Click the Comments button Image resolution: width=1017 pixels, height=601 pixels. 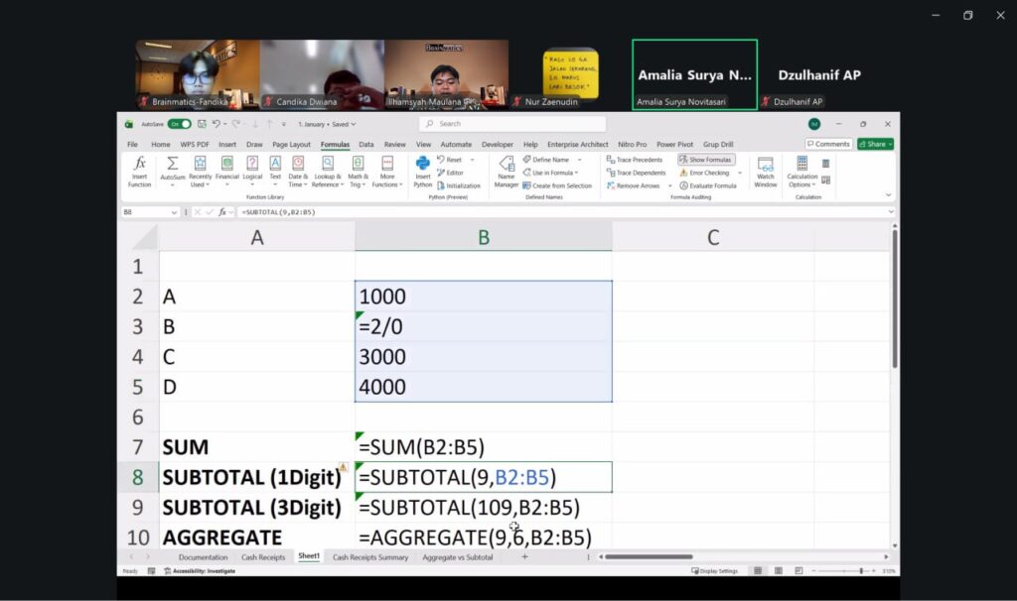[x=828, y=144]
